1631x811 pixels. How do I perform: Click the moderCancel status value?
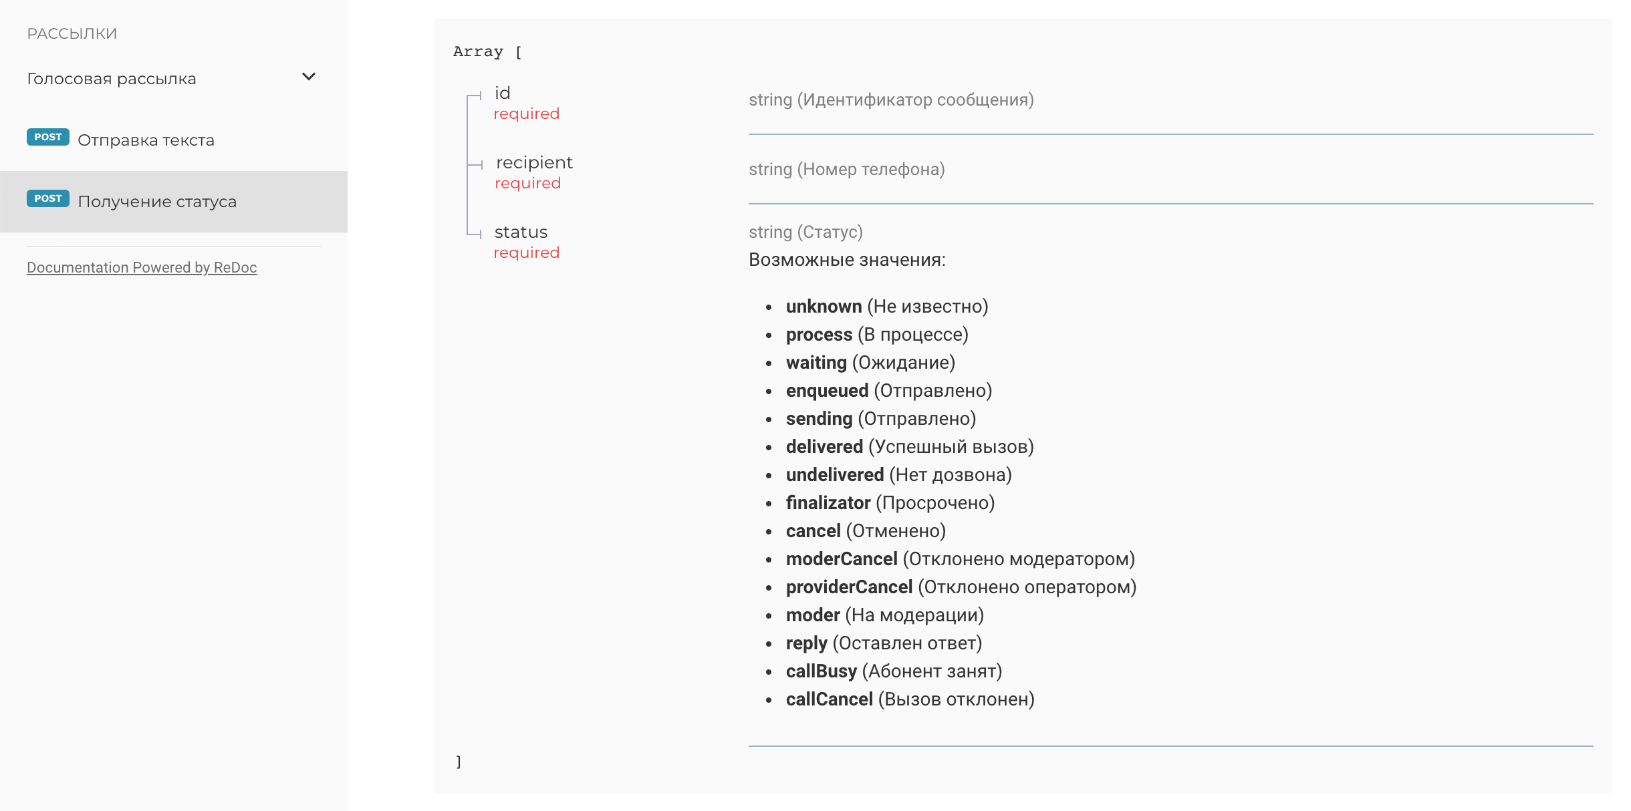click(x=842, y=559)
